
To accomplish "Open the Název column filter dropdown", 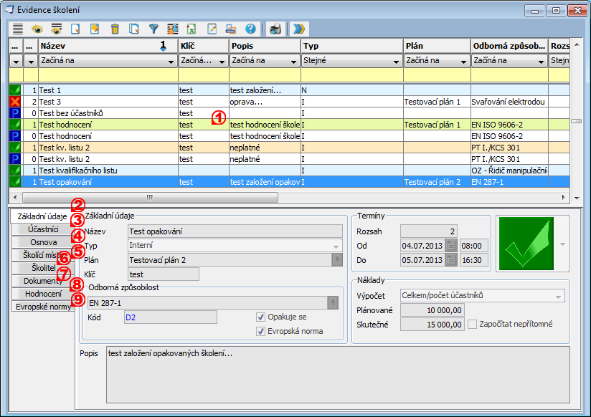I will [171, 62].
